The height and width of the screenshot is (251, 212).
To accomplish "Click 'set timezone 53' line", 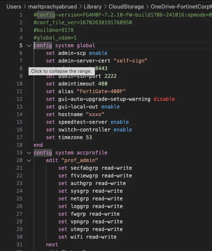I will pos(69,137).
